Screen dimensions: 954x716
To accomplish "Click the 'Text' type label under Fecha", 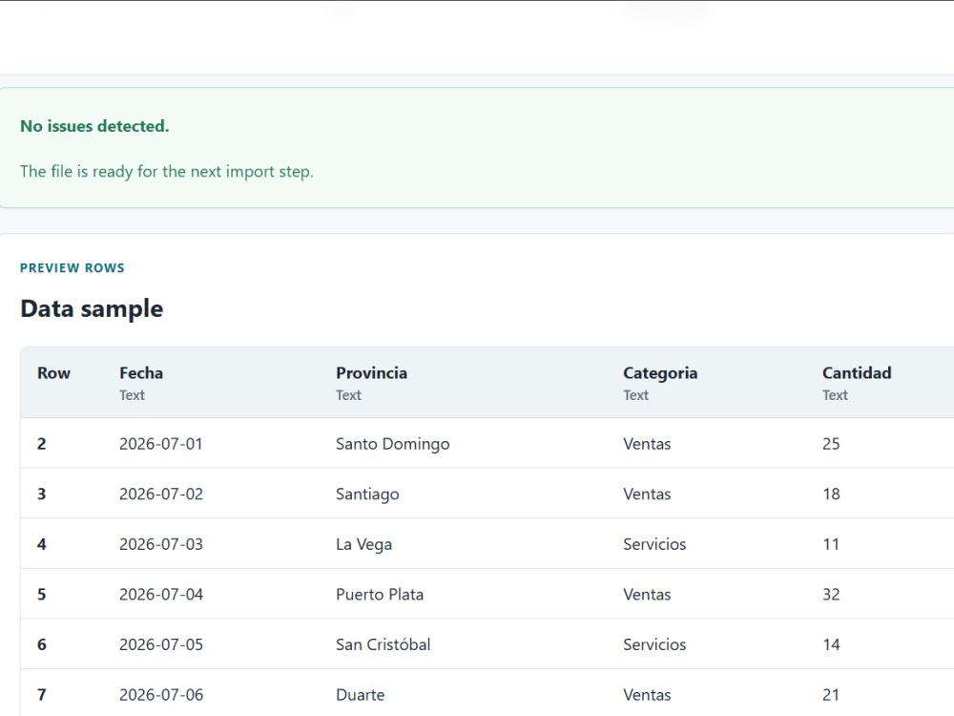I will point(132,395).
